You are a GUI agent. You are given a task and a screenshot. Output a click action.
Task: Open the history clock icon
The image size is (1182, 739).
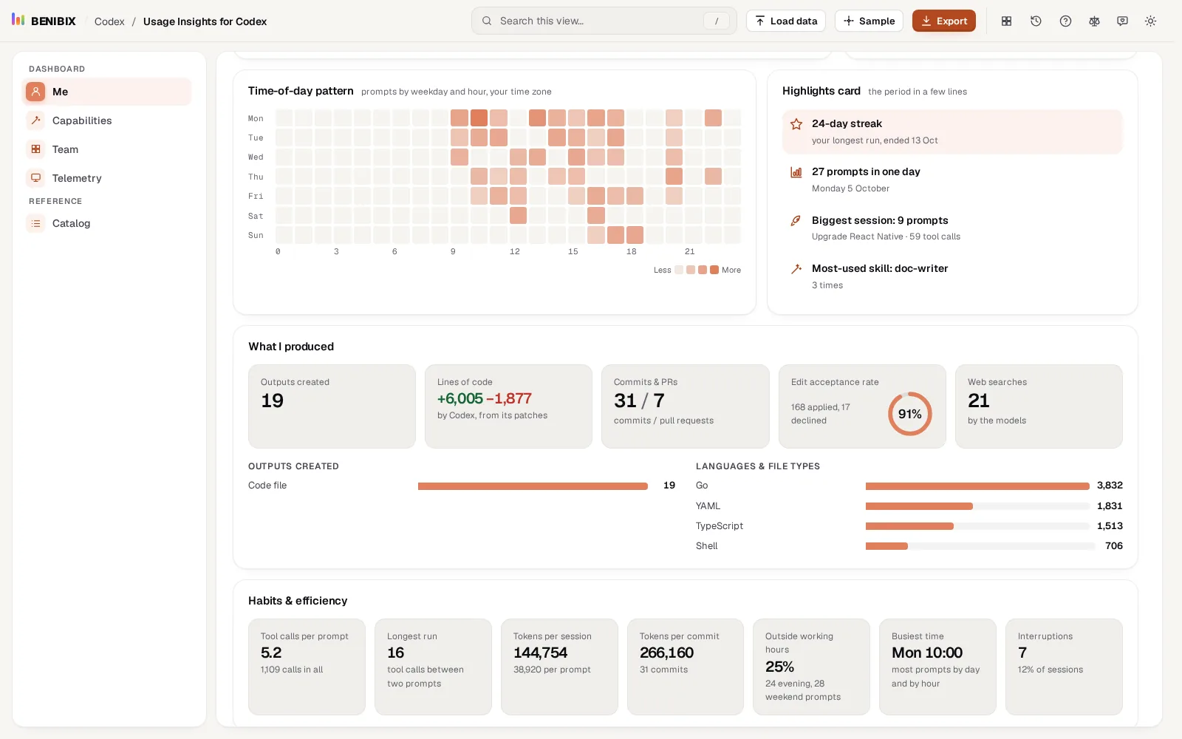coord(1036,21)
